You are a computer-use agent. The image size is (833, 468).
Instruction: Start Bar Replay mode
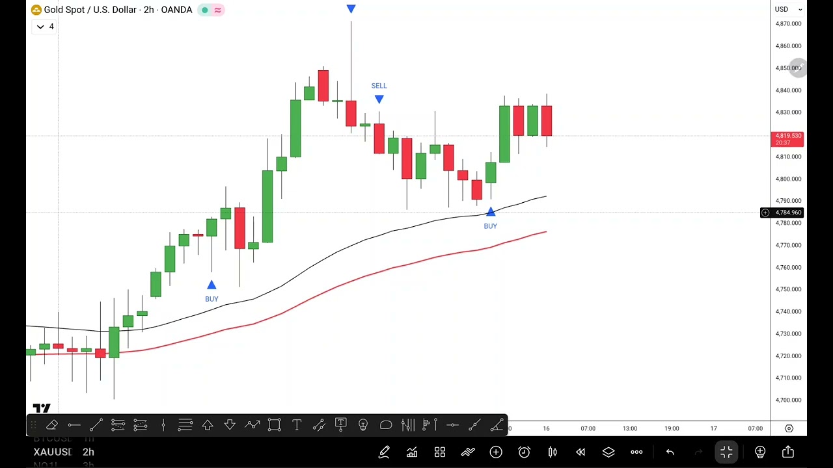580,452
